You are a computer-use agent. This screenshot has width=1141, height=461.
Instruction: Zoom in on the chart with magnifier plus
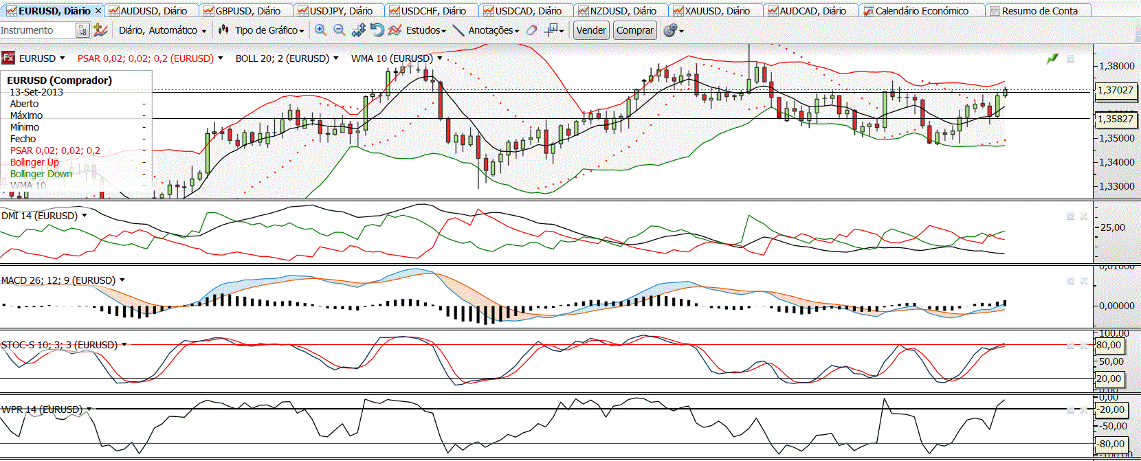(x=320, y=30)
